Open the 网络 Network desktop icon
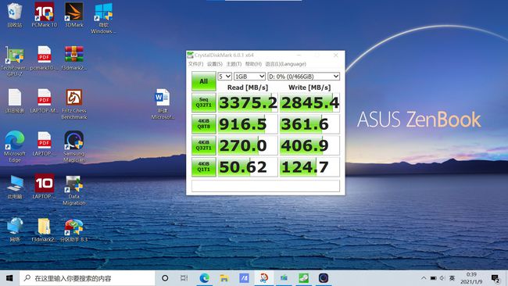Screen dimensions: 508x286 click(15, 229)
